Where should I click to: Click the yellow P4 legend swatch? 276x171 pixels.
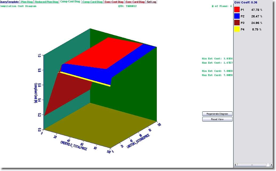[237, 29]
